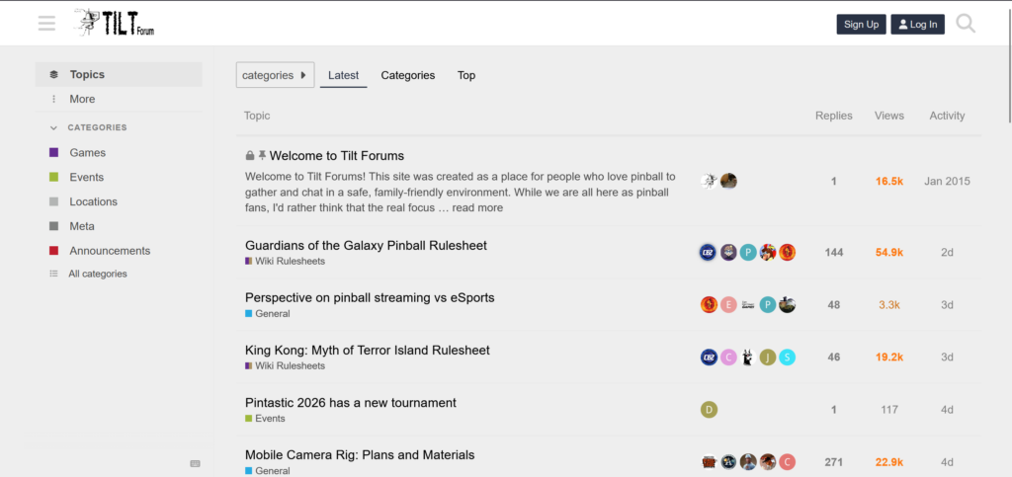Screen dimensions: 1012x477
Task: Open the categories filter dropdown
Action: (275, 75)
